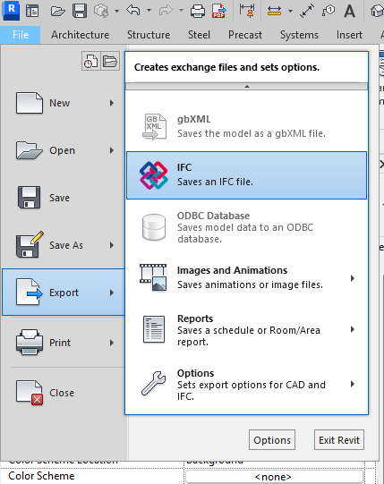
Task: Select the Measure between two references icon
Action: coord(274,11)
